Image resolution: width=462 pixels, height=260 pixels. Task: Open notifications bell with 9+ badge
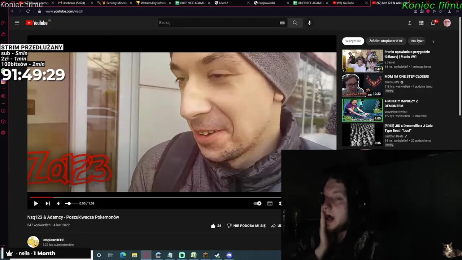pyautogui.click(x=433, y=23)
